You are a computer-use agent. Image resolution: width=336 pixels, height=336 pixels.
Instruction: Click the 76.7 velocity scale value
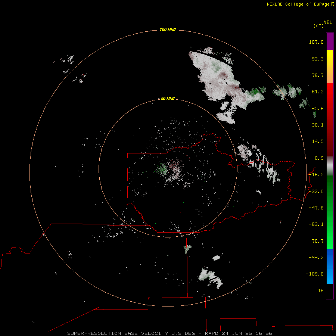pyautogui.click(x=318, y=75)
